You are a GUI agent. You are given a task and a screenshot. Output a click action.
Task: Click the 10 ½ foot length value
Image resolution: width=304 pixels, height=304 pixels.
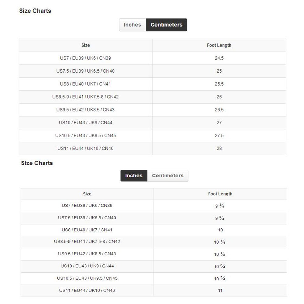click(x=220, y=254)
